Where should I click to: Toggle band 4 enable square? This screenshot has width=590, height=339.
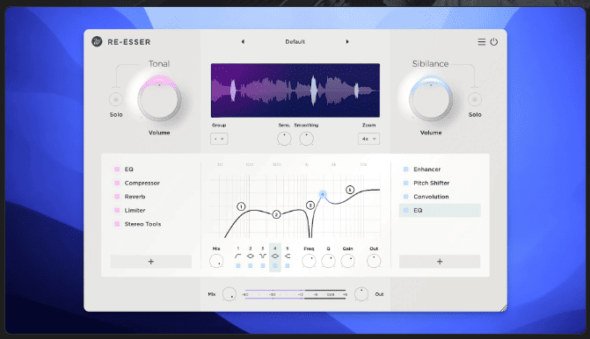pyautogui.click(x=275, y=266)
